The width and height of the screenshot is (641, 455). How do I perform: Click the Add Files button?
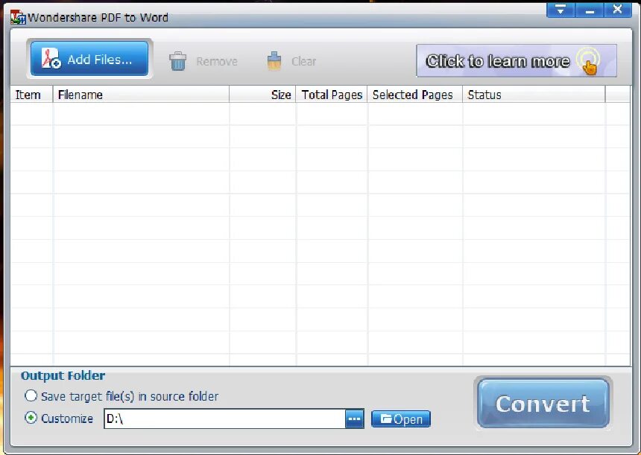click(89, 58)
